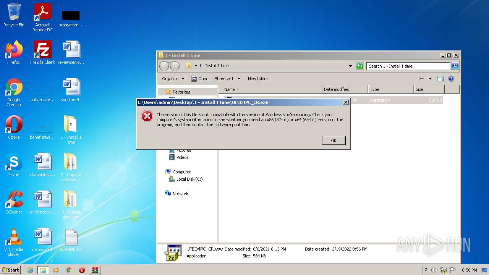Viewport: 489px width, 275px height.
Task: Click the search field in Explorer
Action: [408, 66]
